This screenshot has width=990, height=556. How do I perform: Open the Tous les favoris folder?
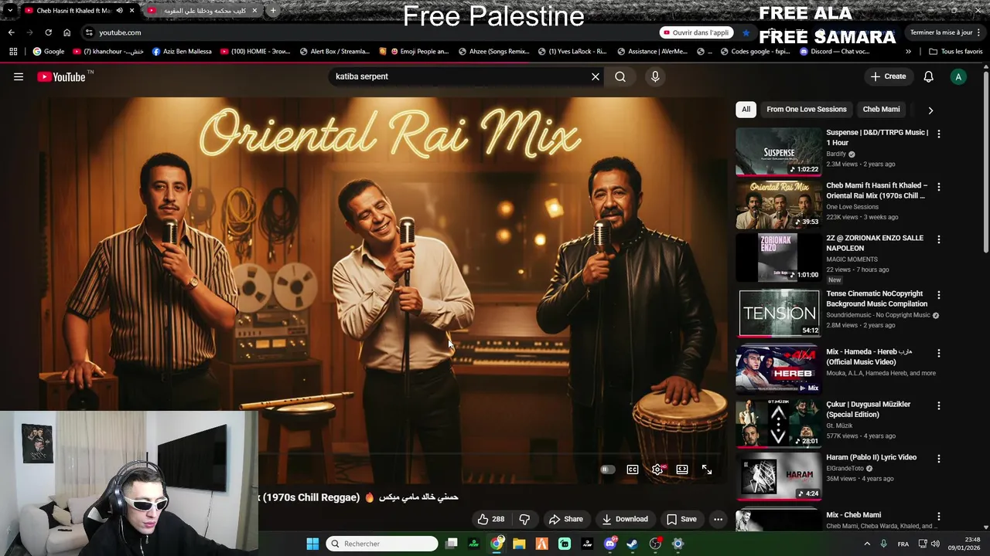click(956, 52)
